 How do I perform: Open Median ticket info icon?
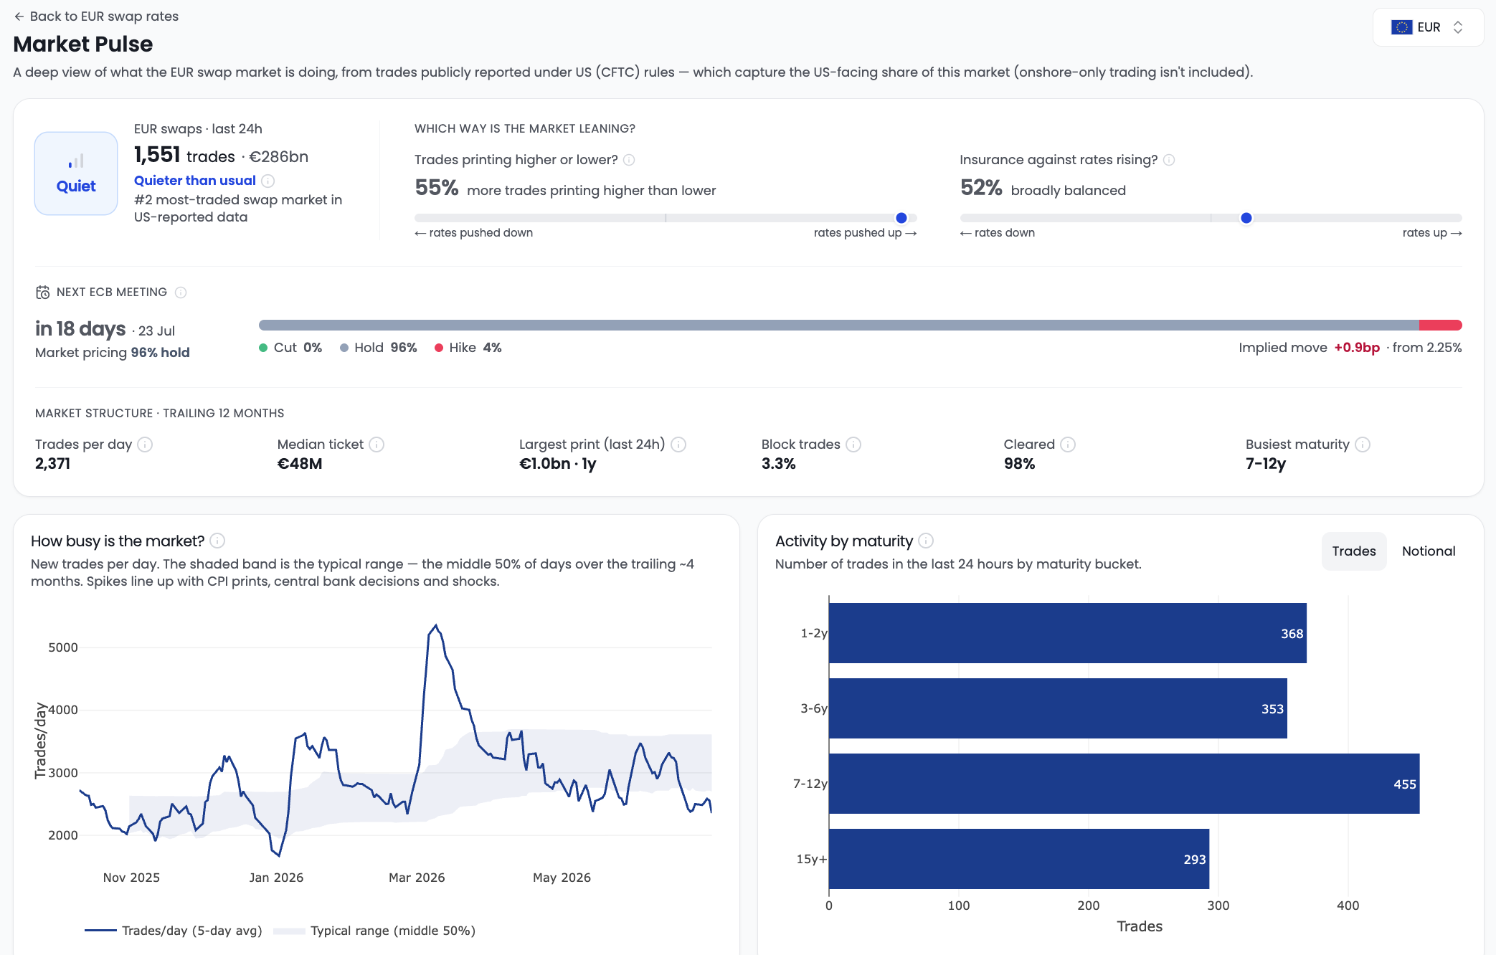point(377,445)
